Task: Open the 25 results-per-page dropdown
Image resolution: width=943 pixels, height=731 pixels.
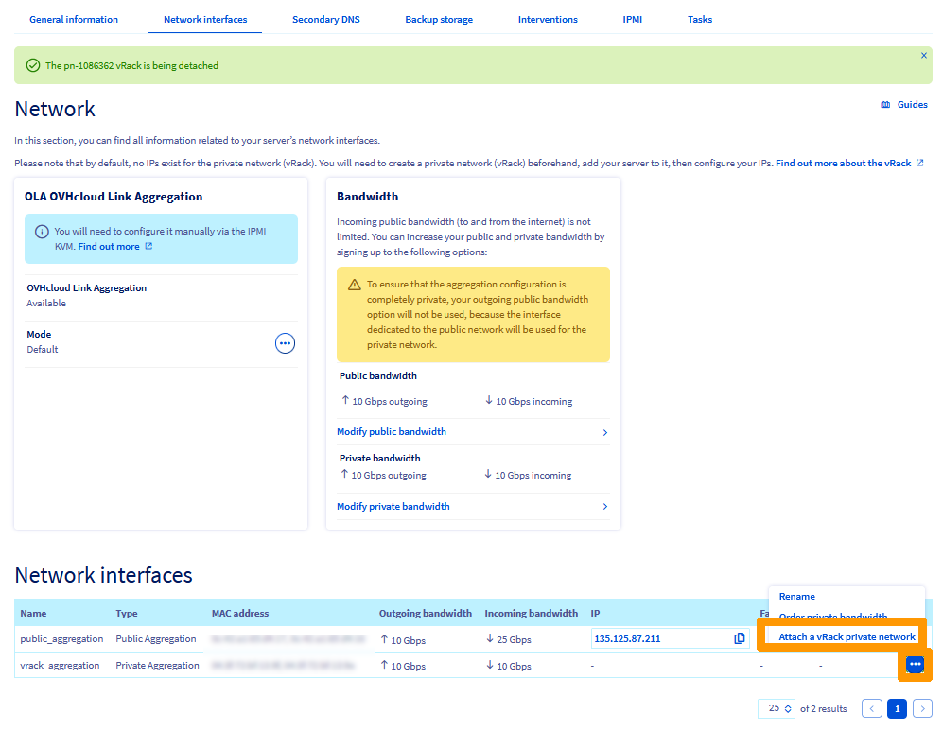Action: click(778, 708)
